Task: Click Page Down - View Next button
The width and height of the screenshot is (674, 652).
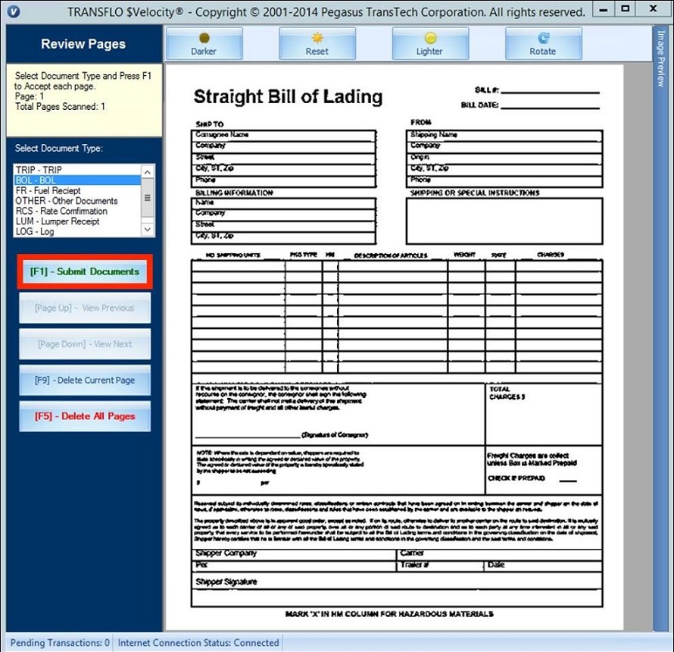Action: (85, 344)
